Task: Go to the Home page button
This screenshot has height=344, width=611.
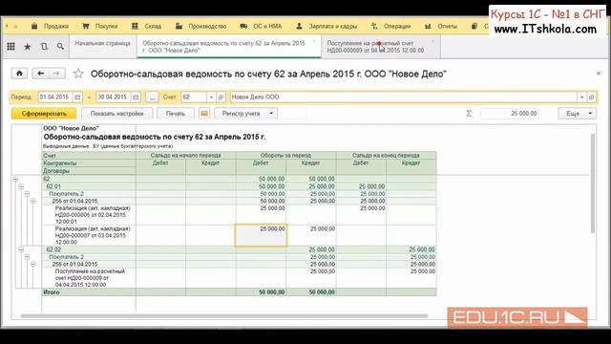Action: (19, 74)
